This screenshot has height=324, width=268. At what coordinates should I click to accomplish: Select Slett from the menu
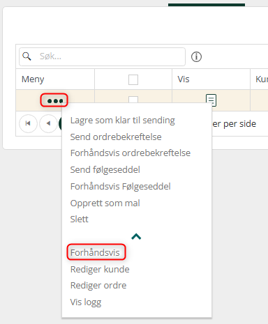click(x=80, y=219)
